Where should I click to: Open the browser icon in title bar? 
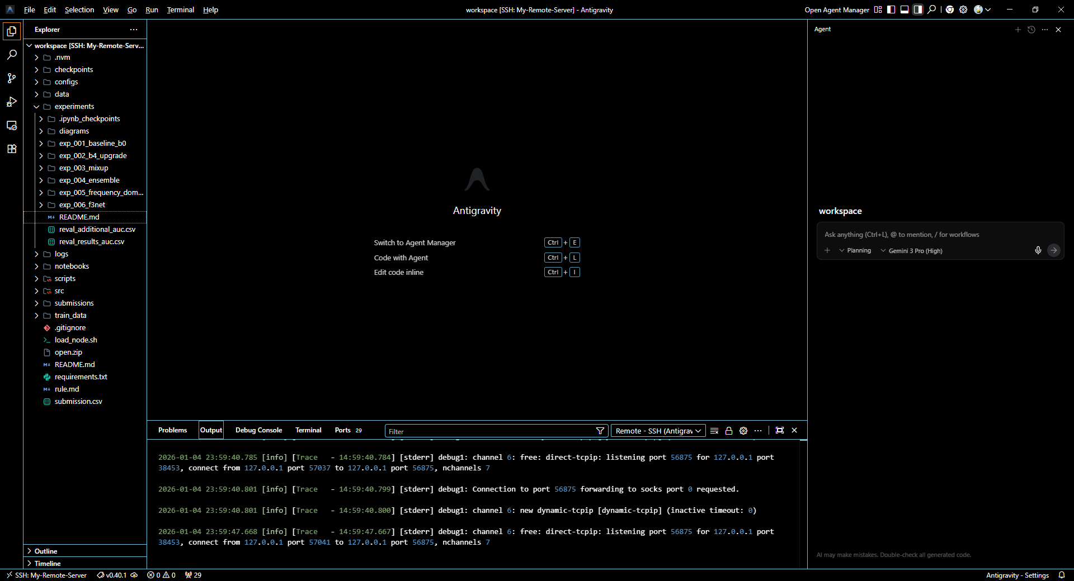pos(950,9)
